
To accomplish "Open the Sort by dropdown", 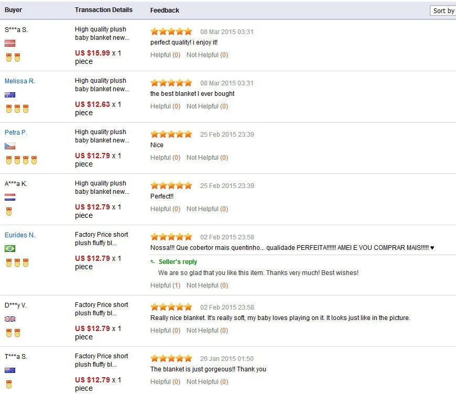I will pos(443,10).
